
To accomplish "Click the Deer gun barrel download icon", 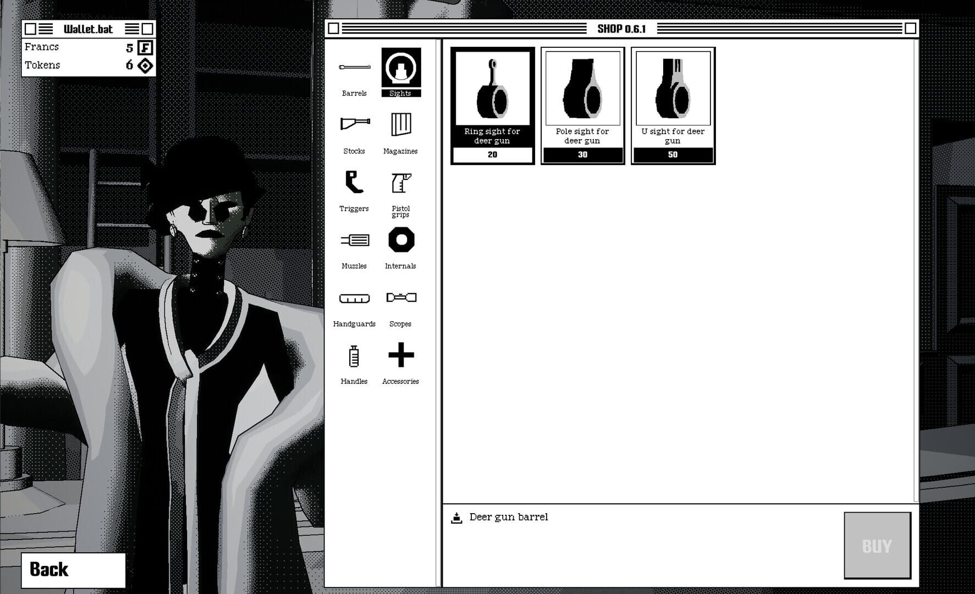I will (x=458, y=517).
